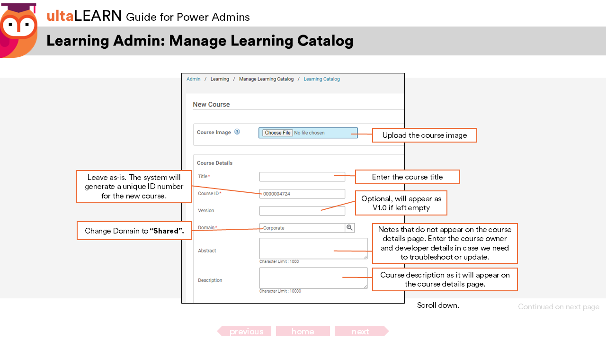Open the Learning Catalog breadcrumb link
Screen dimensions: 606x341
tap(321, 79)
